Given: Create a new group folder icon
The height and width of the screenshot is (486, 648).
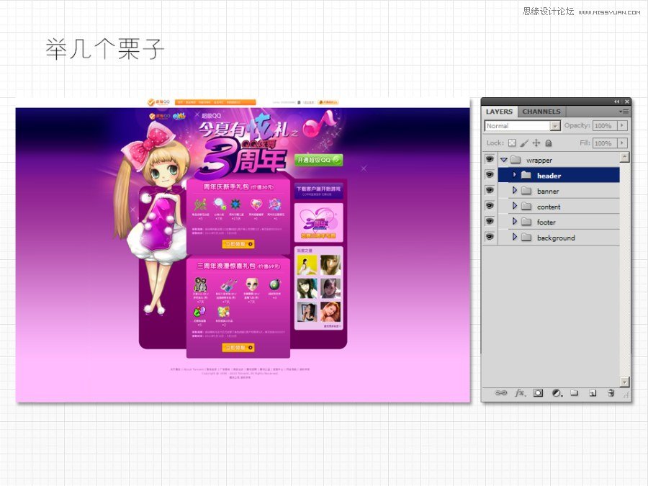Looking at the screenshot, I should 575,392.
